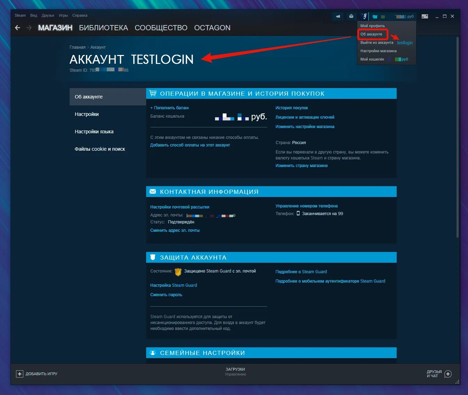Viewport: 468px width, 395px height.
Task: Click the shield icon in Защита аккаунта header
Action: coord(152,257)
